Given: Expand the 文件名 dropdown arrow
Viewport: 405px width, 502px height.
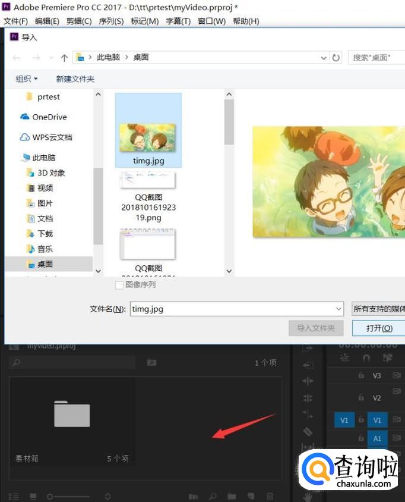Looking at the screenshot, I should click(x=338, y=309).
